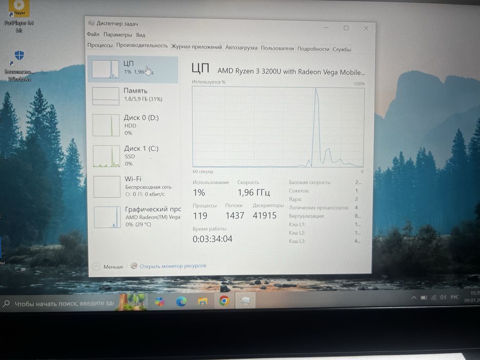This screenshot has width=480, height=360.
Task: Click the Сокетов label
Action: coord(299,191)
